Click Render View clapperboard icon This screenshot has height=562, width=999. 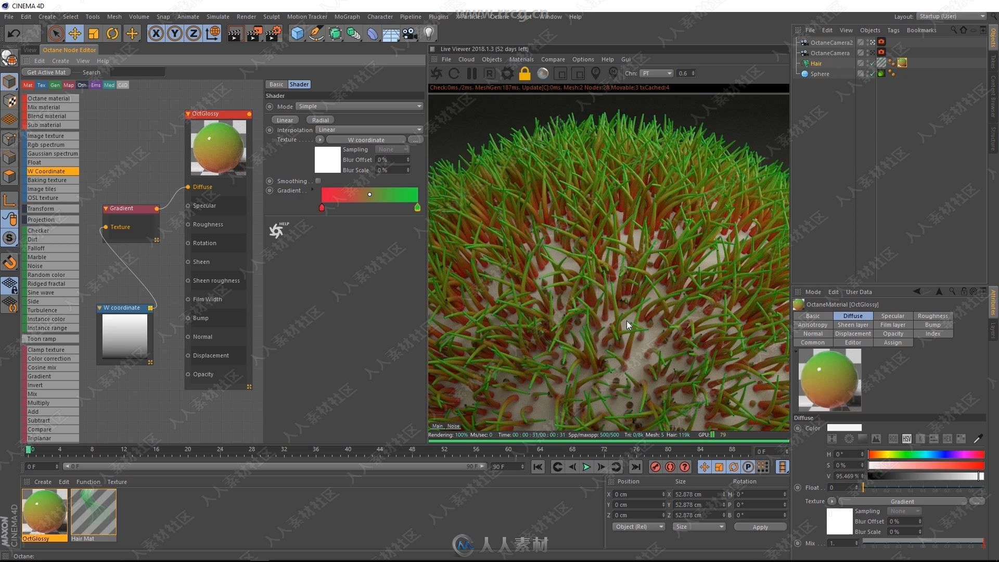[x=235, y=34]
